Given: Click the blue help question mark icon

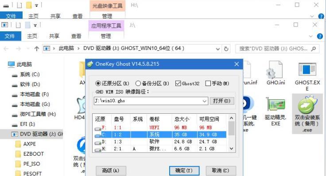Looking at the screenshot, I should [320, 37].
